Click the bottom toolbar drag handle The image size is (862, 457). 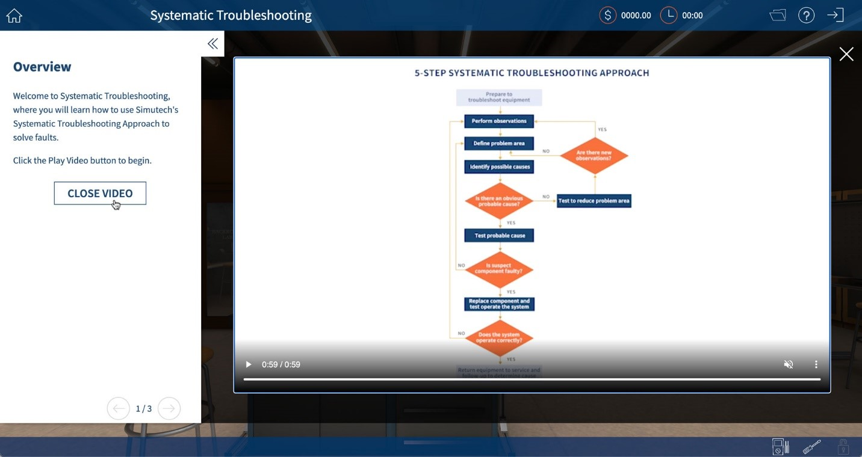(431, 443)
